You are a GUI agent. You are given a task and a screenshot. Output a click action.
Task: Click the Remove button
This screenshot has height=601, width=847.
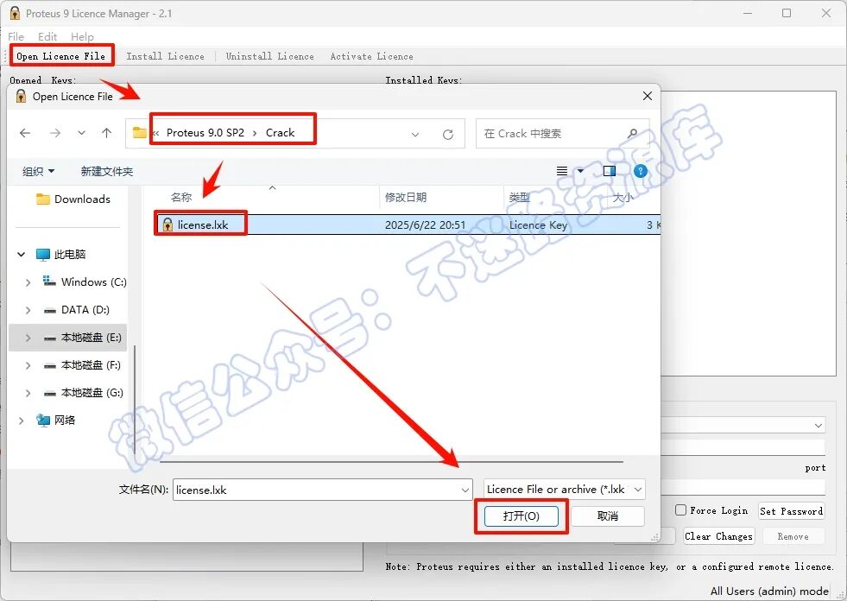click(x=793, y=536)
